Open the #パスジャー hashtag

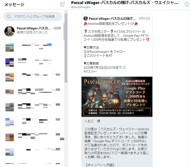[90, 72]
